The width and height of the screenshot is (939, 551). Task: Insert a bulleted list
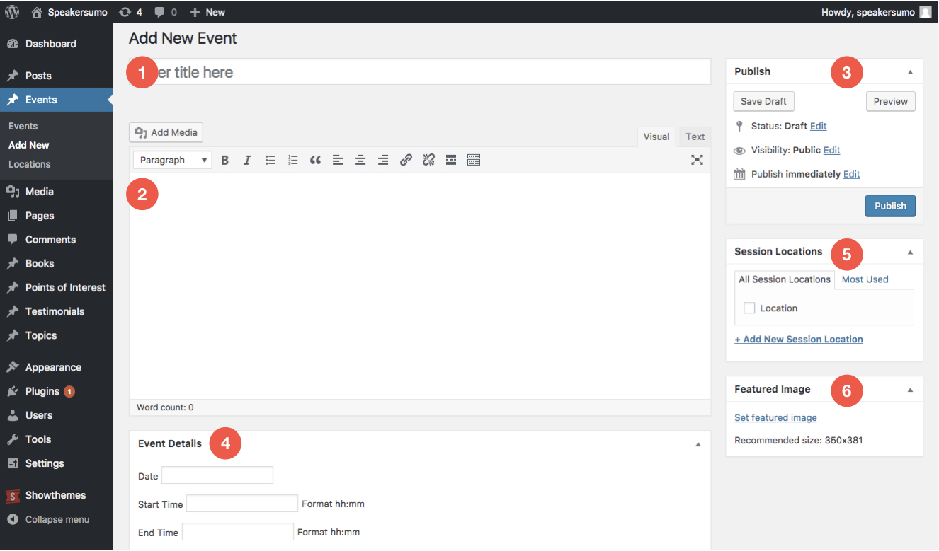(x=270, y=161)
